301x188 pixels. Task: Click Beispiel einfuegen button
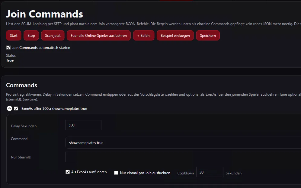click(175, 36)
